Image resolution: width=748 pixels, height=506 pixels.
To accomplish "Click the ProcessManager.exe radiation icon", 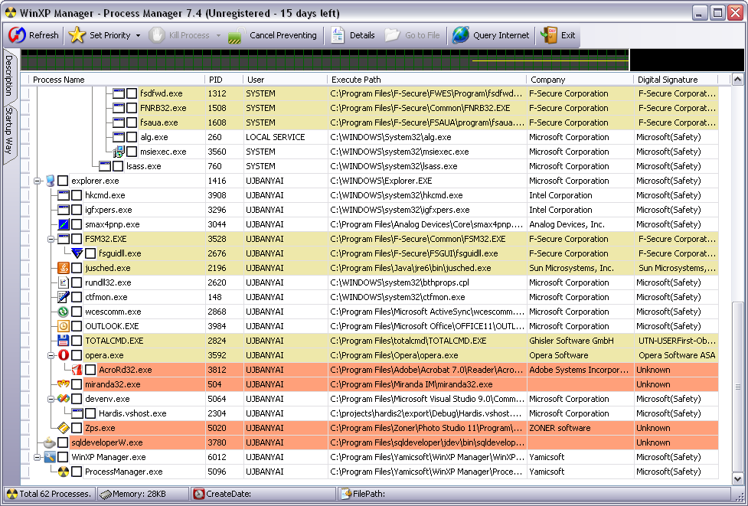I will (64, 472).
